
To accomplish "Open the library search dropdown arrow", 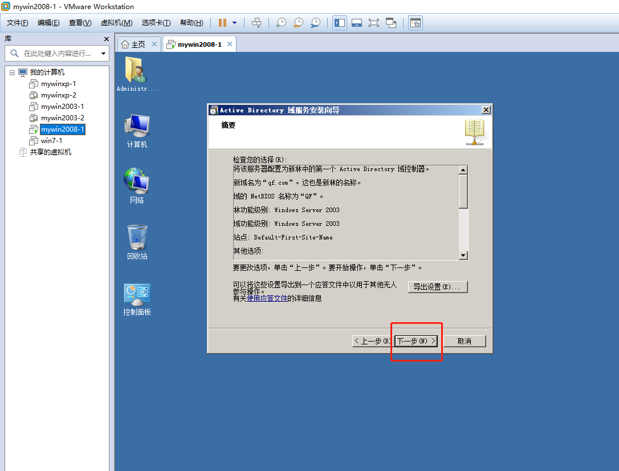I will 103,53.
